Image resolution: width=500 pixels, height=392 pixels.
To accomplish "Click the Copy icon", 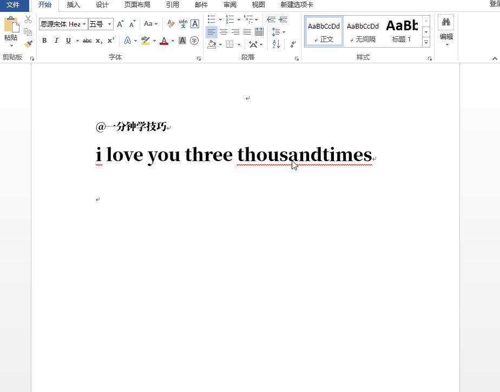I will point(28,32).
